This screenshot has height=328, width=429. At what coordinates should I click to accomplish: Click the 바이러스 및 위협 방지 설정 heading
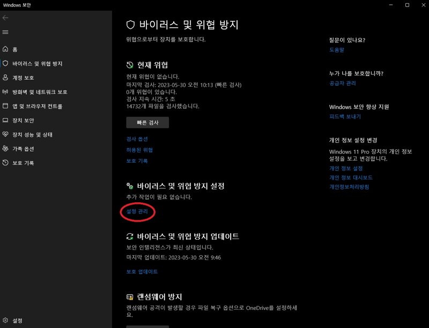(x=181, y=186)
